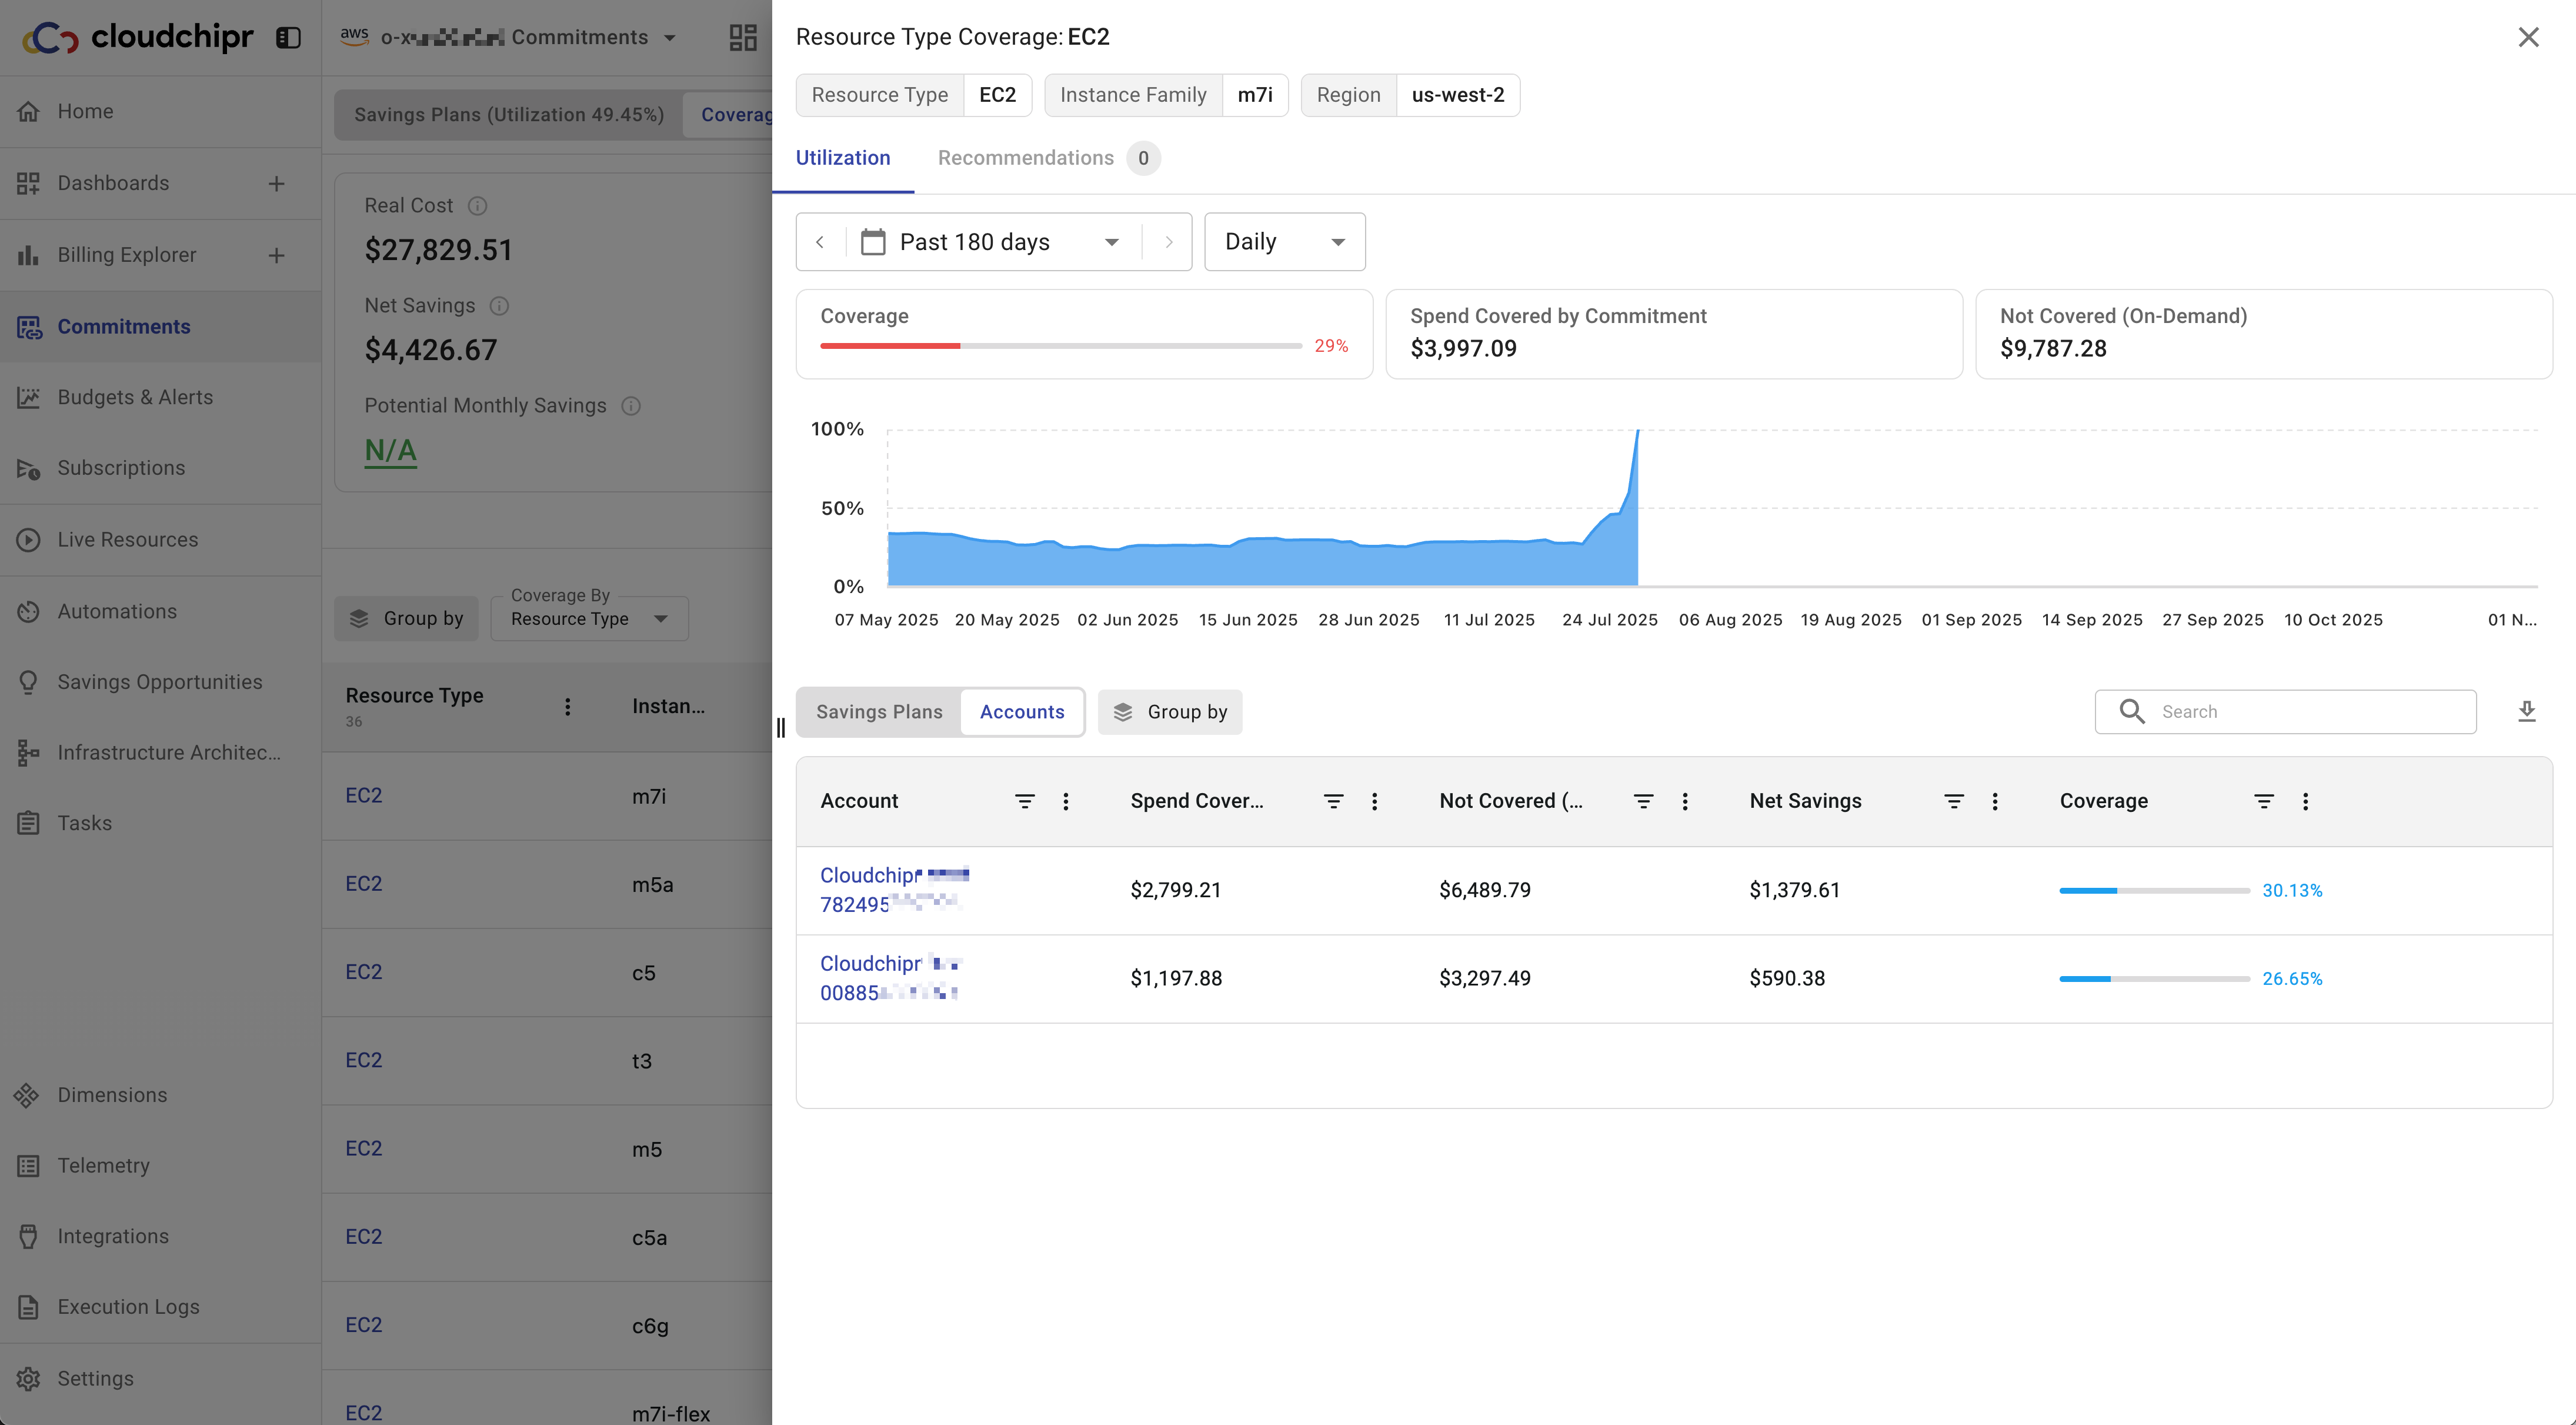Click the download export icon
The width and height of the screenshot is (2576, 1425).
pyautogui.click(x=2526, y=711)
